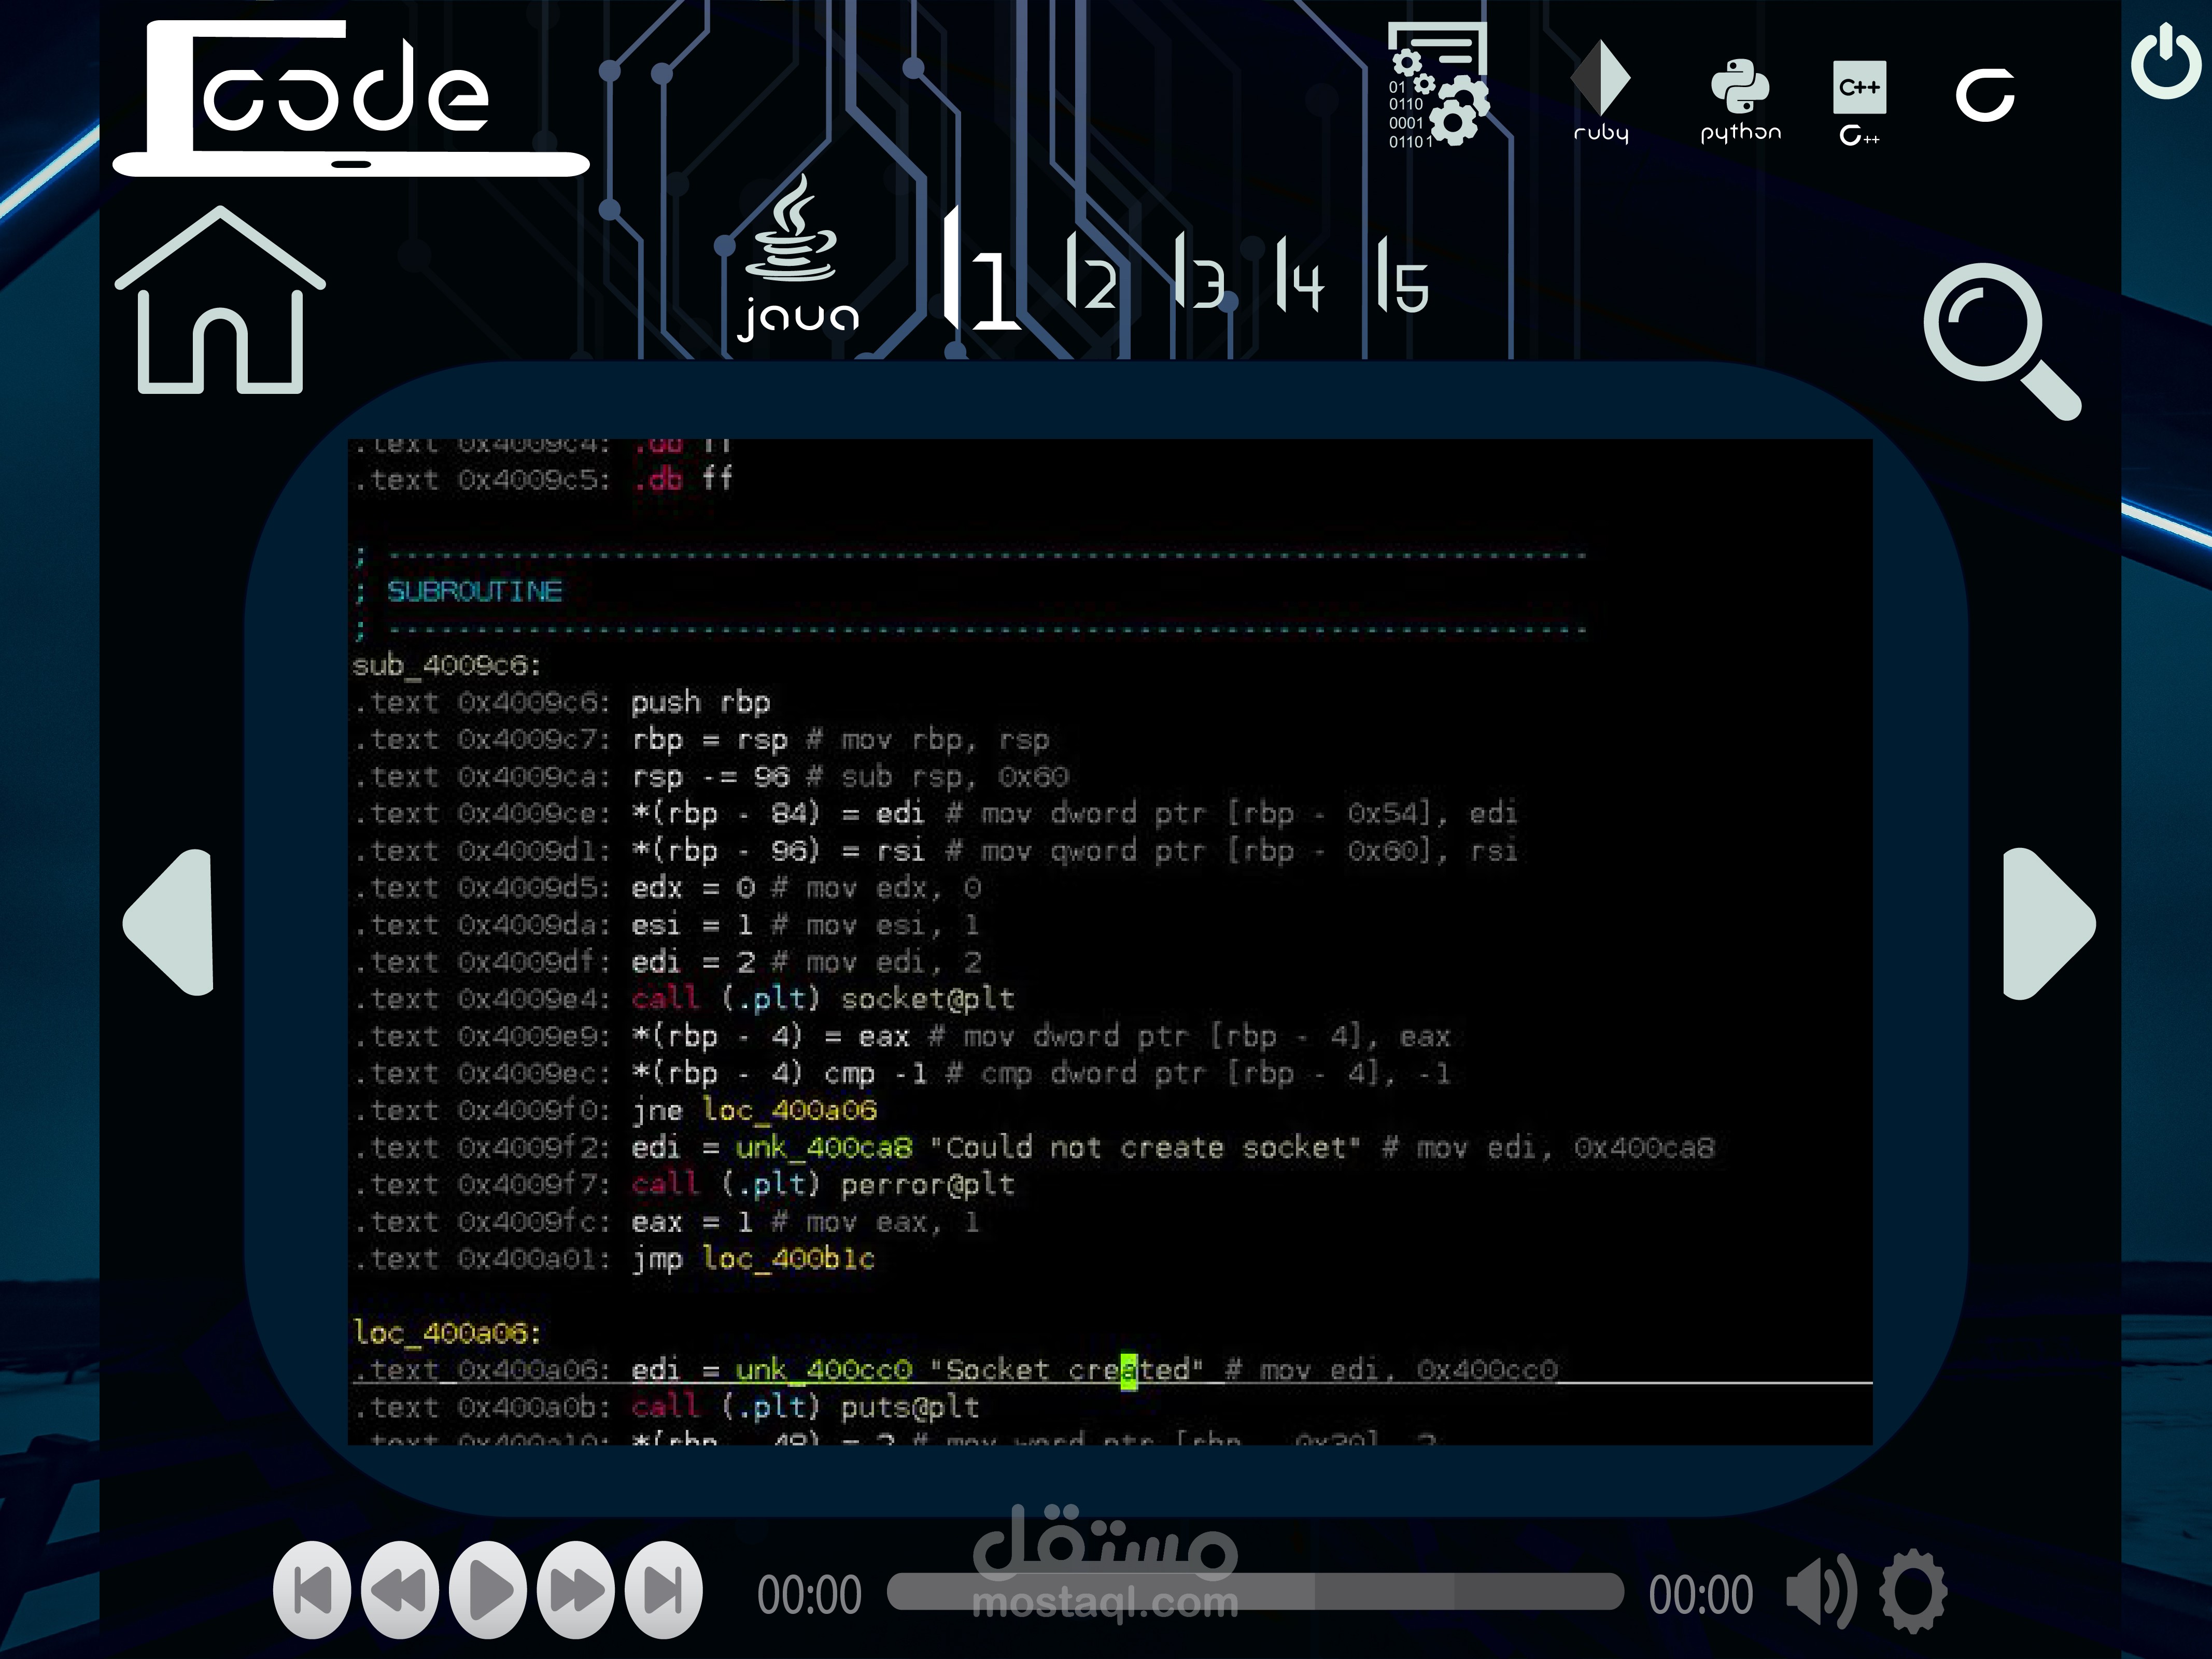
Task: Open lesson tab 4
Action: (1300, 274)
